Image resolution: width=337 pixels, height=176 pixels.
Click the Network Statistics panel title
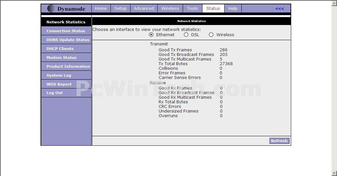coord(192,21)
